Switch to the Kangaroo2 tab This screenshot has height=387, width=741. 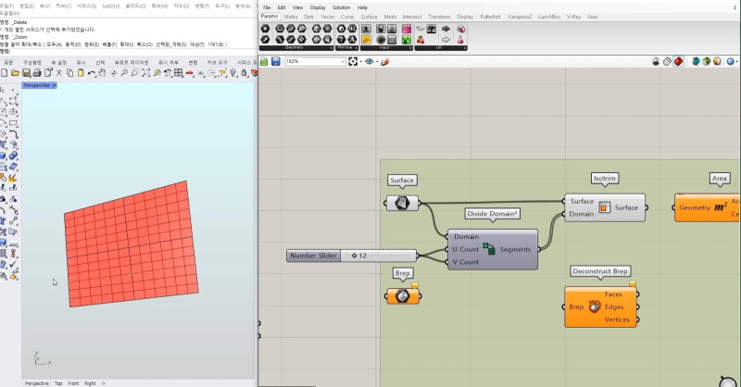click(x=521, y=16)
